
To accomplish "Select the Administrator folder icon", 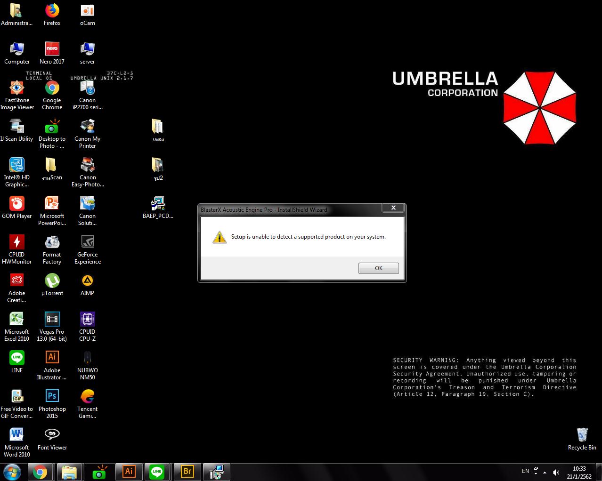I will point(17,15).
